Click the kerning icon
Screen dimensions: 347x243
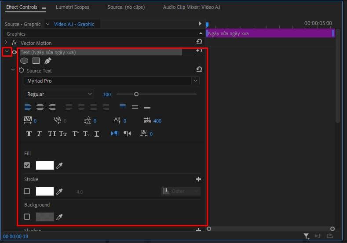(x=57, y=120)
